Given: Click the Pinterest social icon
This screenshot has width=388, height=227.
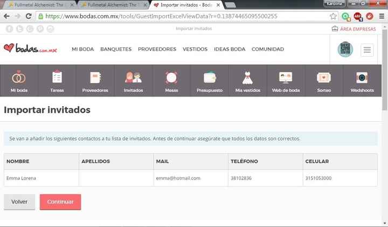Looking at the screenshot, I should (x=40, y=29).
